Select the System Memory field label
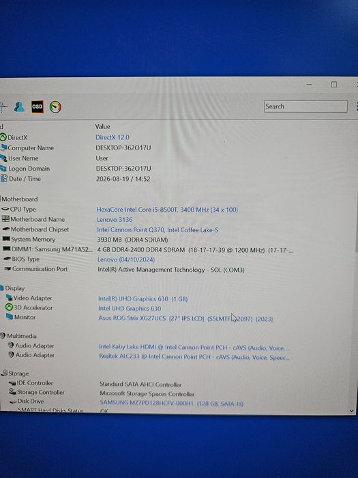This screenshot has width=358, height=478. pos(33,239)
